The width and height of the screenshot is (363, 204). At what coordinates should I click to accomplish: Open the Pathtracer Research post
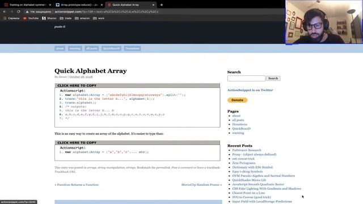coord(247,150)
